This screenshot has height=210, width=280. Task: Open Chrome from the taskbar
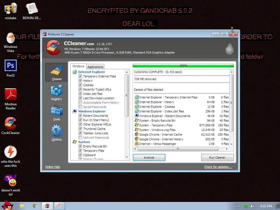click(35, 206)
